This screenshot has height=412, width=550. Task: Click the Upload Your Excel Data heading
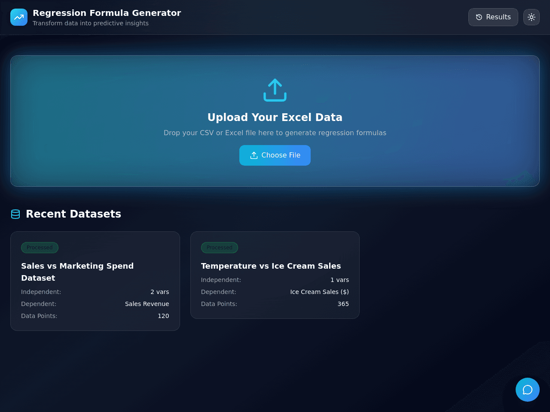tap(275, 118)
